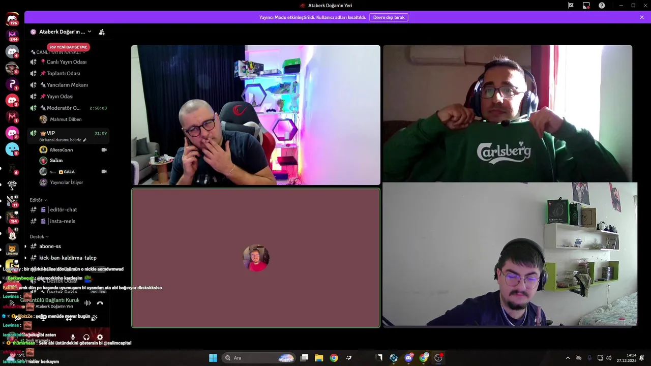Expand threads arrow beside kick-ban-kaldirma-talep
The width and height of the screenshot is (651, 366).
25,258
